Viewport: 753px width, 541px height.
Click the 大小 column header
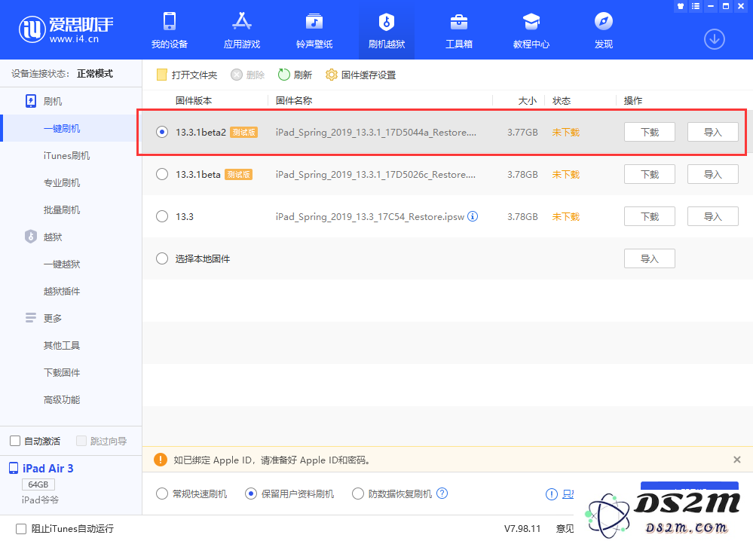(528, 101)
